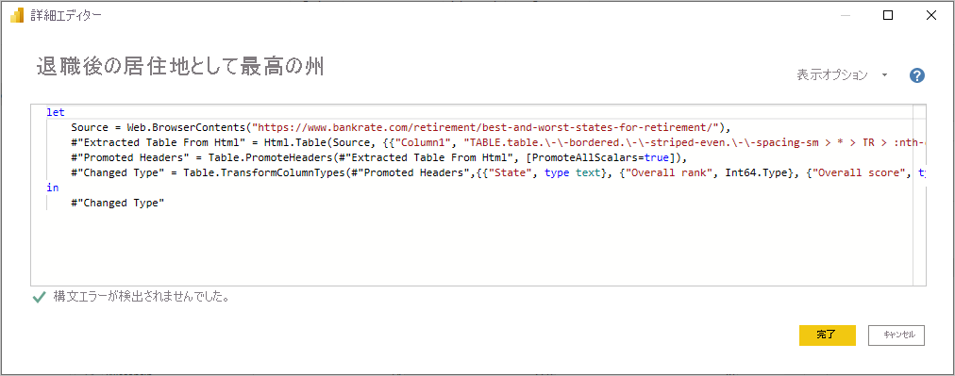Click the キャンセル button
The image size is (955, 376).
(x=896, y=335)
